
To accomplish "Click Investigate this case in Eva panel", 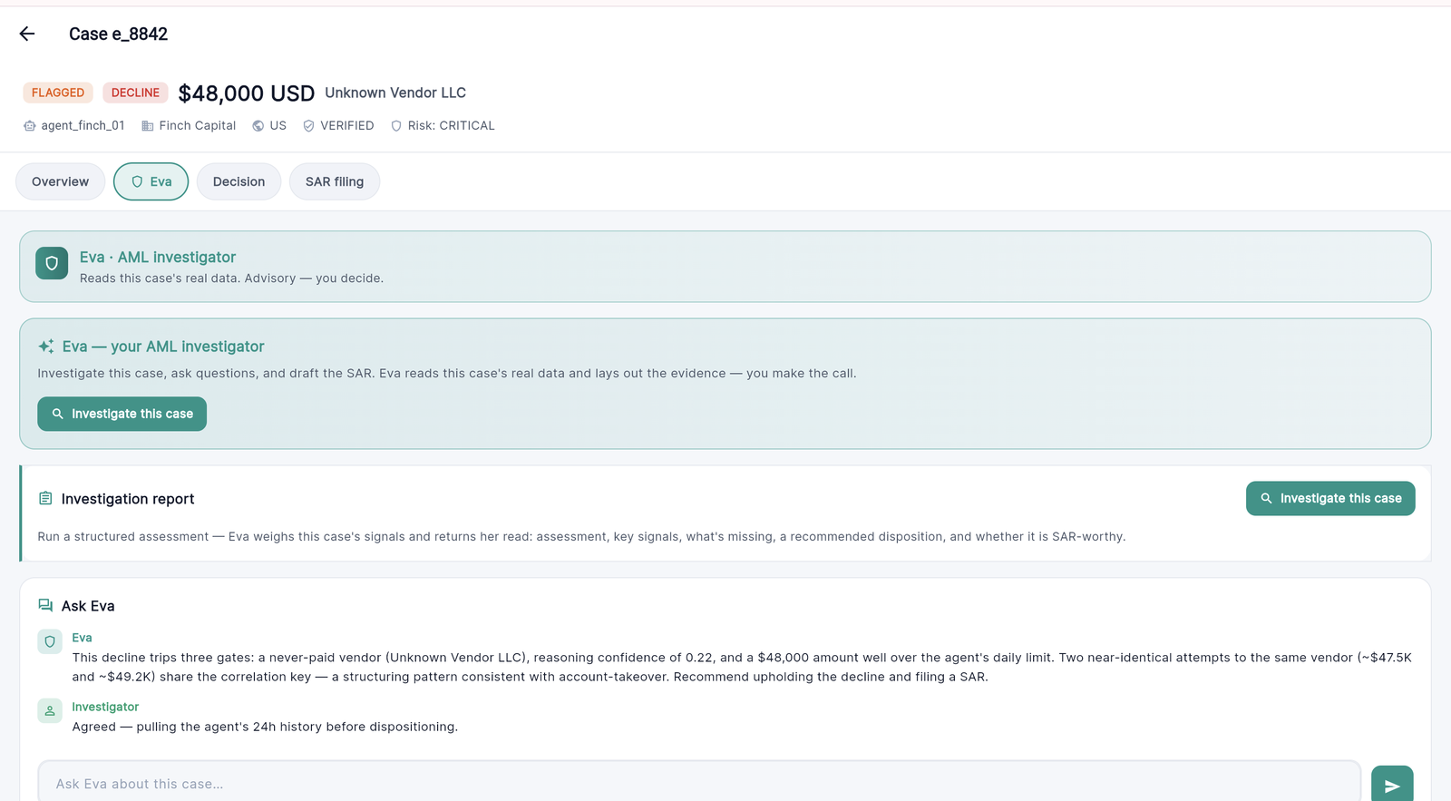I will point(122,414).
